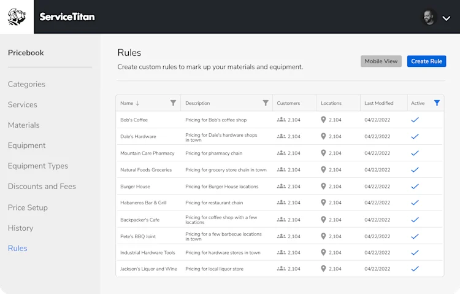Viewport: 460px width, 294px height.
Task: Open the Burger House rule name
Action: [136, 187]
